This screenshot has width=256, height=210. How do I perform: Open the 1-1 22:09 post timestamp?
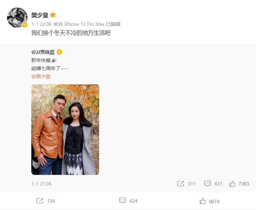(41, 24)
